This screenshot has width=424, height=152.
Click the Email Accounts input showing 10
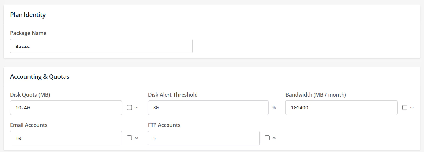[66, 138]
